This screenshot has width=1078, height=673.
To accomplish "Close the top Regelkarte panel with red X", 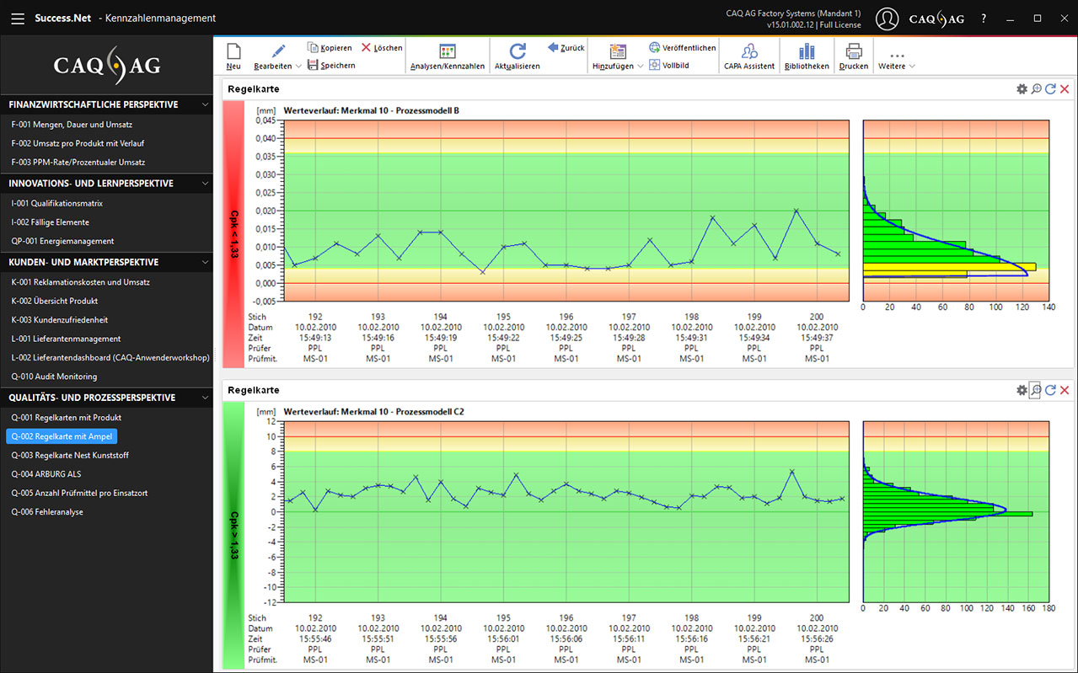I will click(1065, 89).
